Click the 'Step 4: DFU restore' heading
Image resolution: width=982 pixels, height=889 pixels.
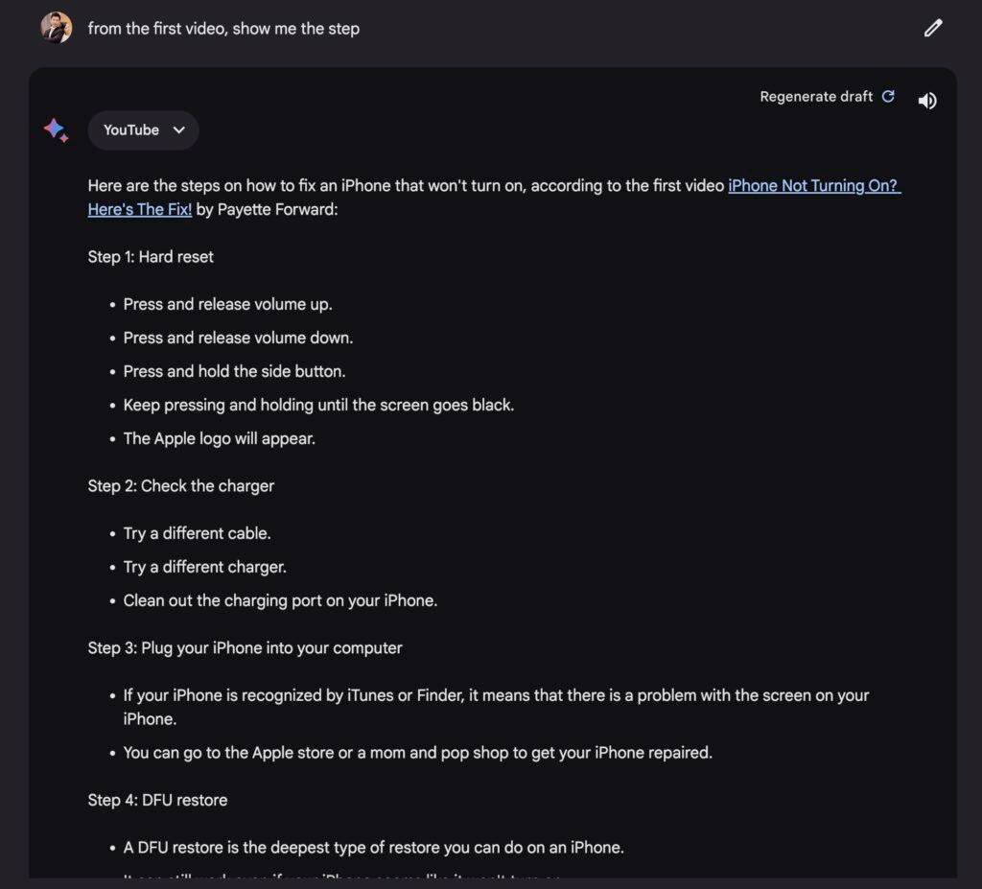click(158, 800)
